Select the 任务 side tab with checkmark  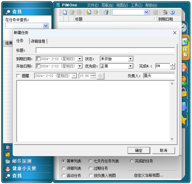click(x=185, y=48)
